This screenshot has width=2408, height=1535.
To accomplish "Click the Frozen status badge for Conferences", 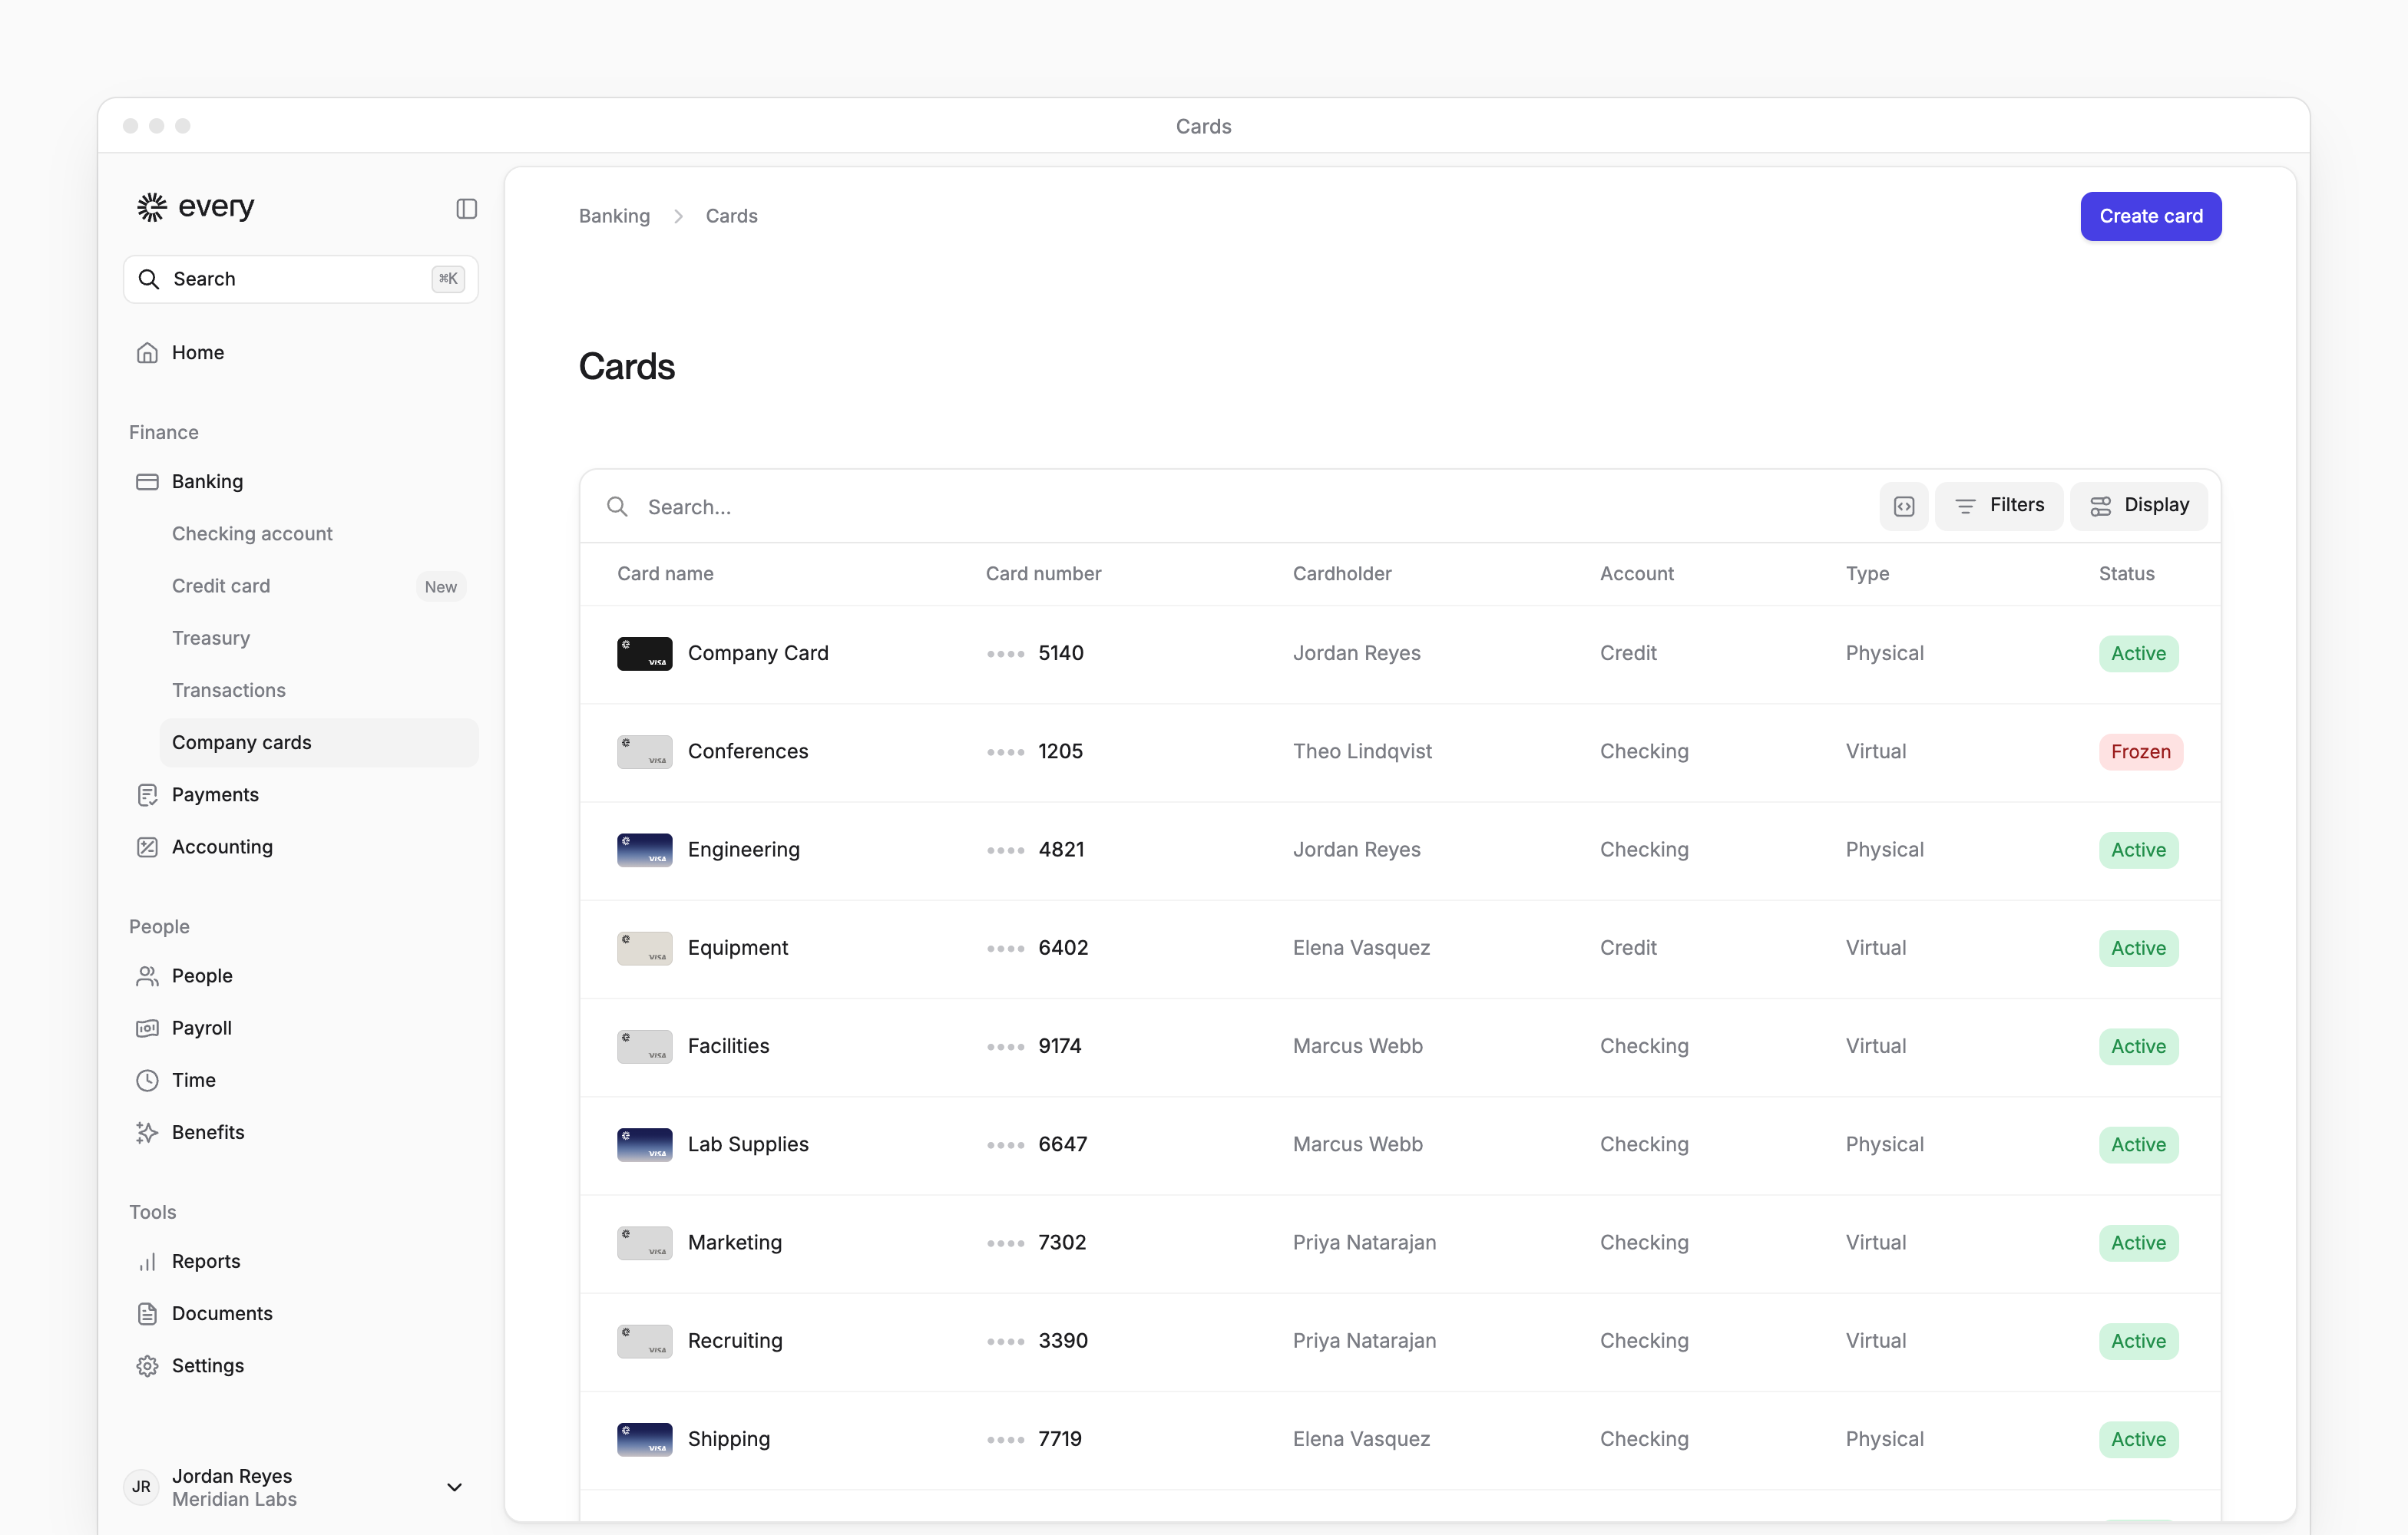I will point(2140,751).
